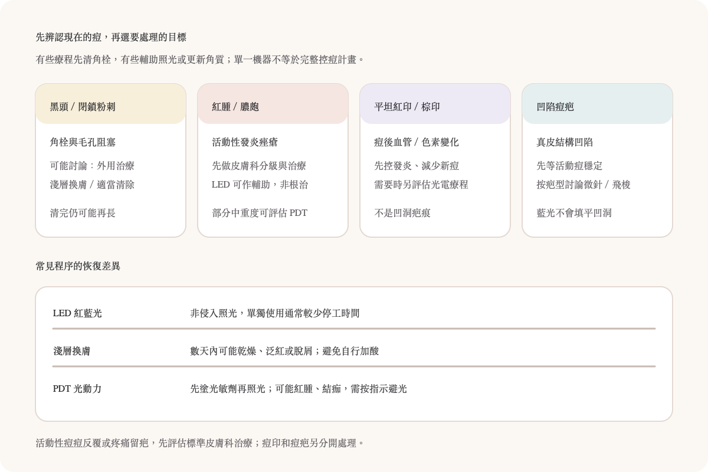
Task: Click the line 淺層換膚 / 適當清除
Action: [x=93, y=185]
